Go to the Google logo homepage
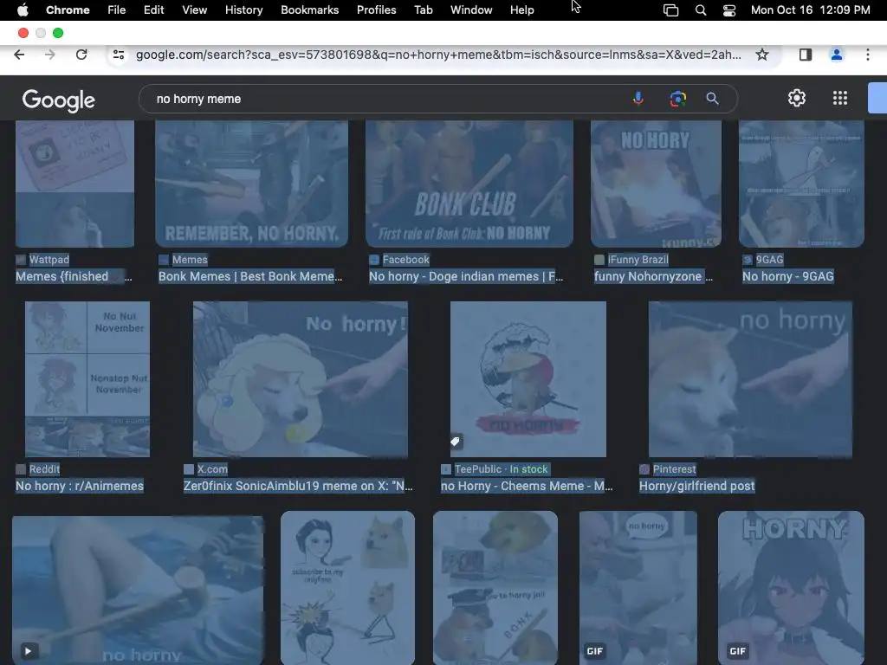887x665 pixels. tap(59, 100)
